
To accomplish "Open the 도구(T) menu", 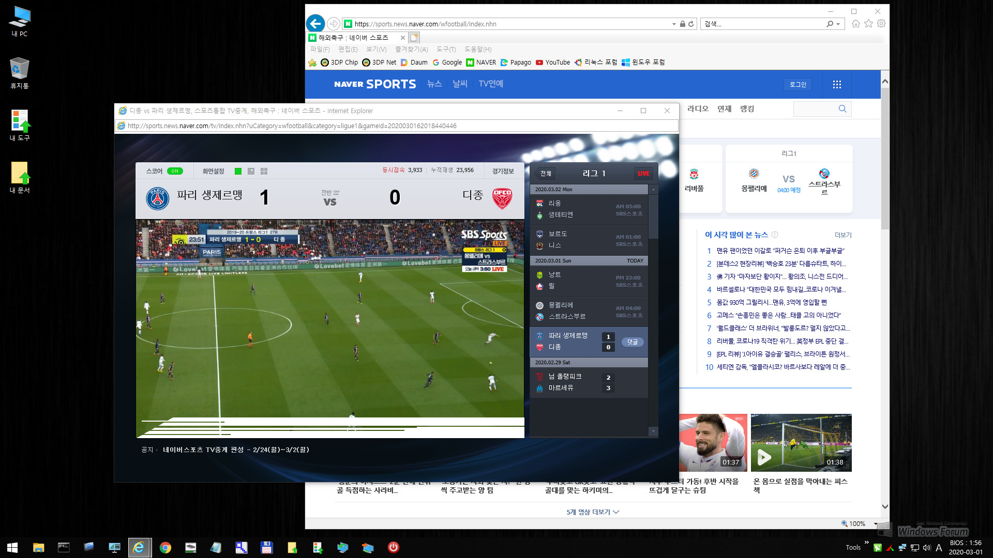I will 446,49.
